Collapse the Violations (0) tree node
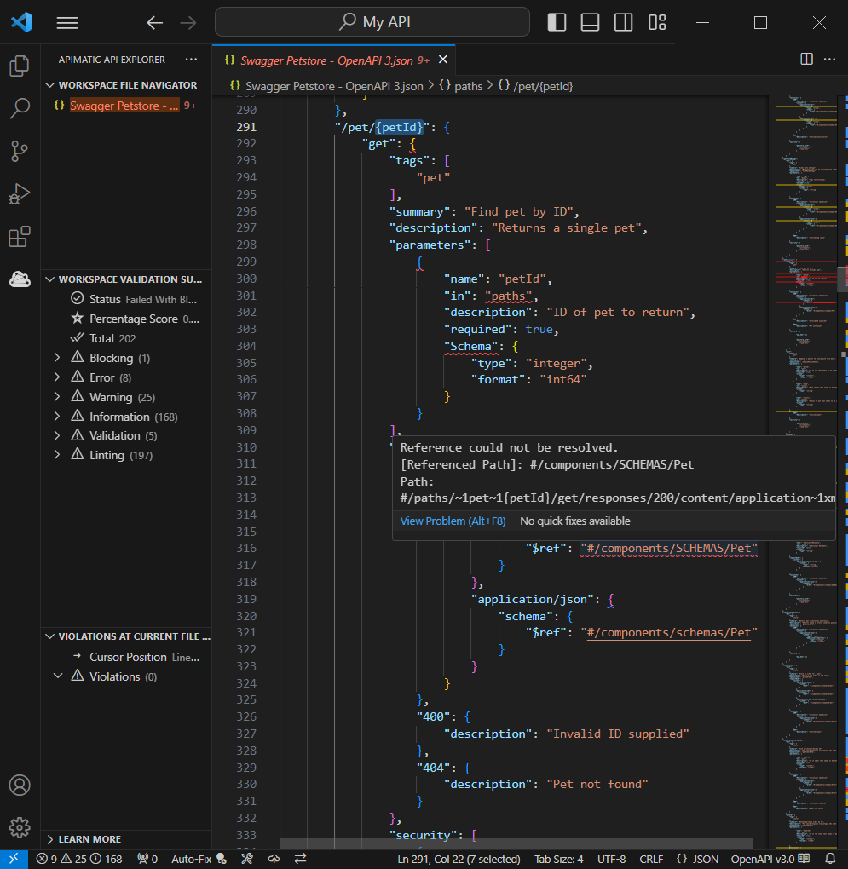848x869 pixels. 58,676
